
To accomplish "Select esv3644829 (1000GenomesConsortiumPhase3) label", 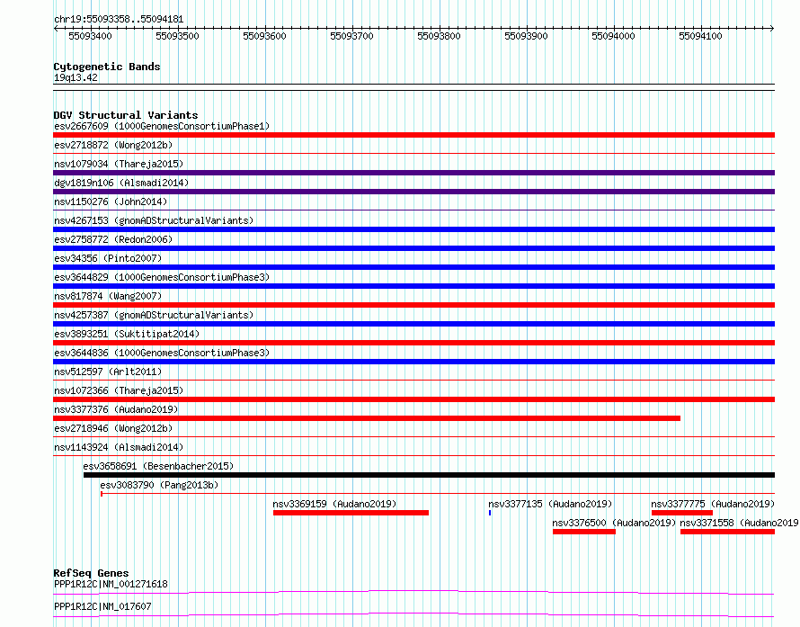I will click(x=162, y=277).
